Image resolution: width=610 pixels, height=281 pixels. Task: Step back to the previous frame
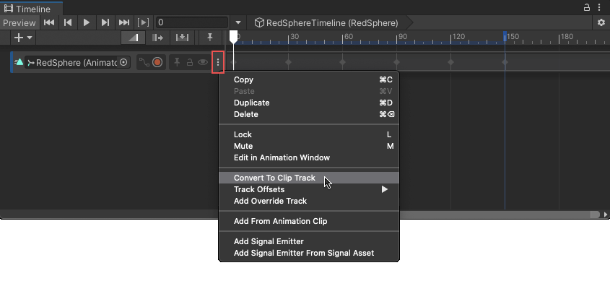coord(68,22)
